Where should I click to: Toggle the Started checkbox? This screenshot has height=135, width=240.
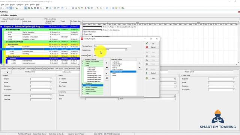(60, 79)
